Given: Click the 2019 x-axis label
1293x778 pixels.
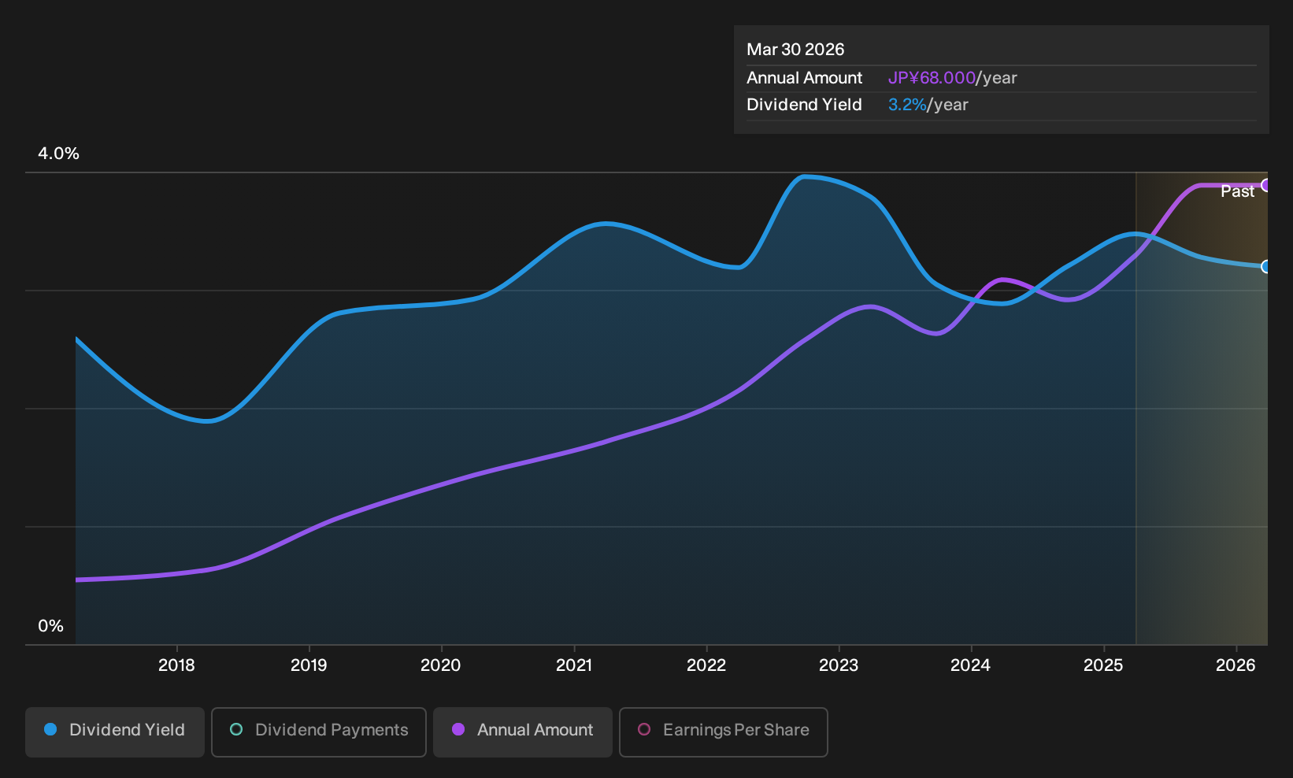Looking at the screenshot, I should click(x=309, y=665).
